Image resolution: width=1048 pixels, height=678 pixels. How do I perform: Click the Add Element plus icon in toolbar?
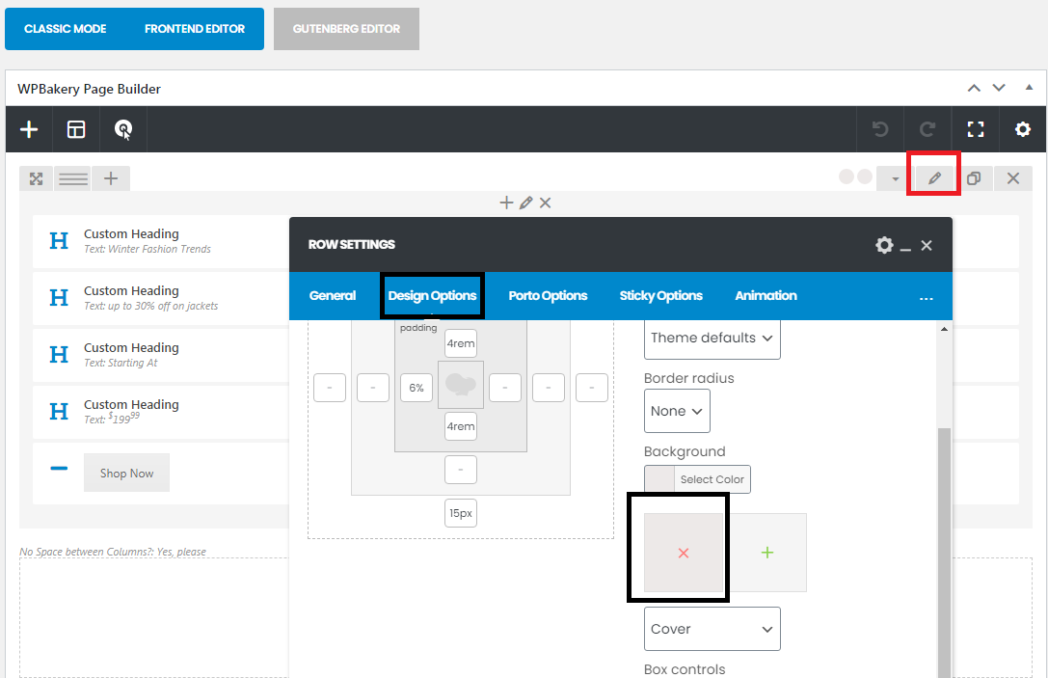29,129
